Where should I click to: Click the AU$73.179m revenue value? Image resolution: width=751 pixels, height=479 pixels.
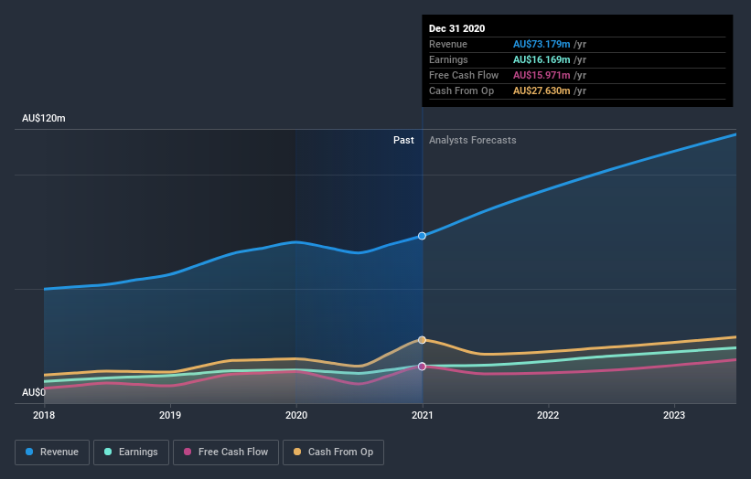[x=542, y=44]
